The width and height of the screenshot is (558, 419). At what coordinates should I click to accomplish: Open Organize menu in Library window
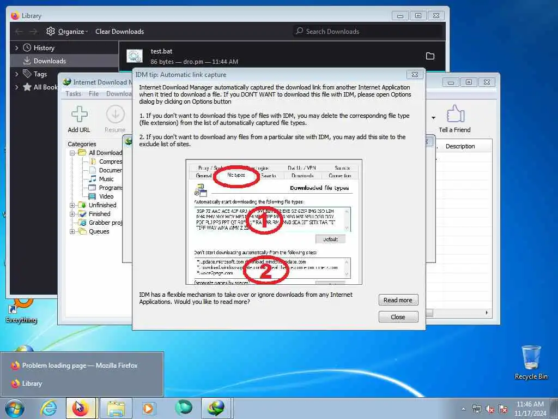click(x=67, y=31)
